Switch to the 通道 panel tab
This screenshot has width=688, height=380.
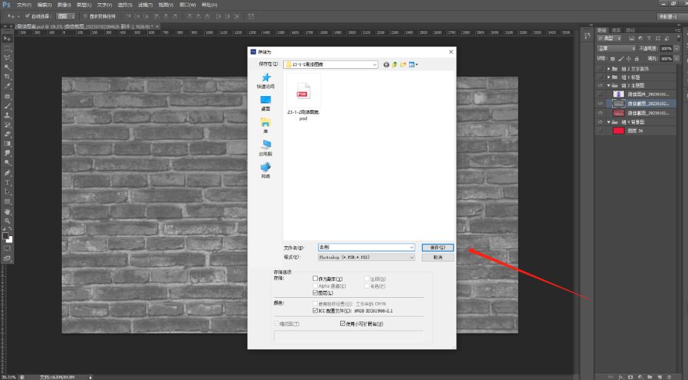tap(615, 29)
